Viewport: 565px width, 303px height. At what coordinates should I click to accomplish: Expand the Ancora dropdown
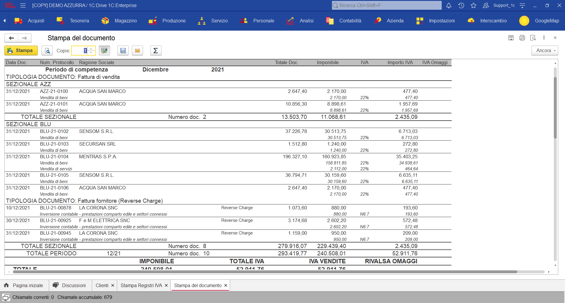[x=545, y=51]
